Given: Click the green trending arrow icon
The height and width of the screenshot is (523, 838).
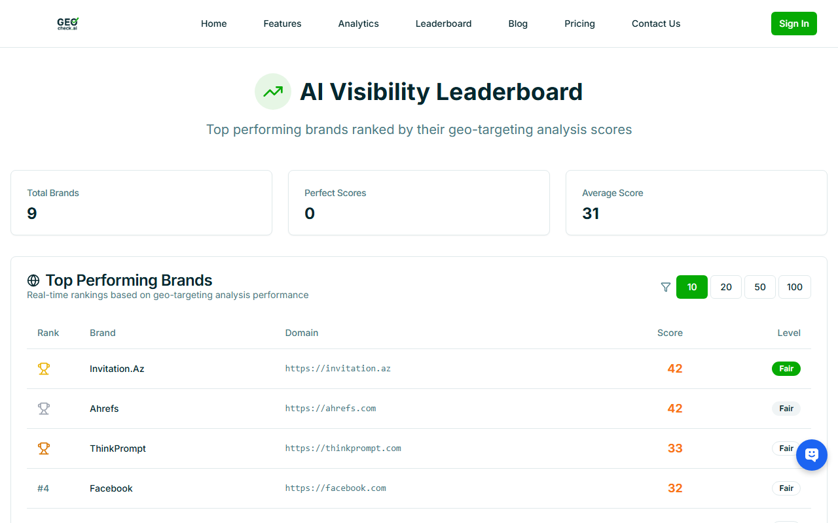Looking at the screenshot, I should pos(272,92).
